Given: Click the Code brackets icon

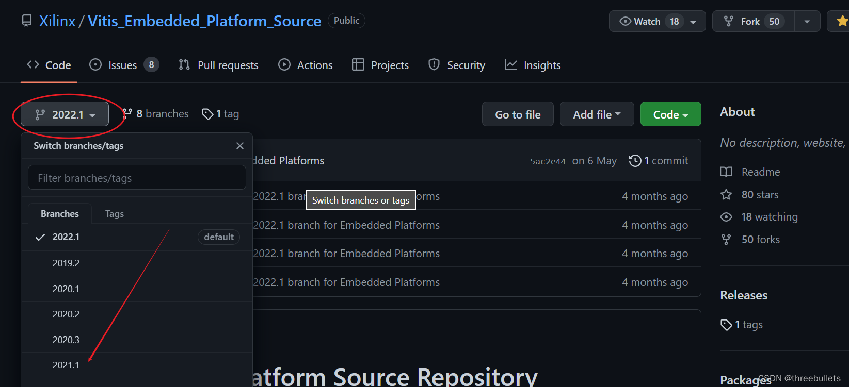Looking at the screenshot, I should [x=33, y=64].
